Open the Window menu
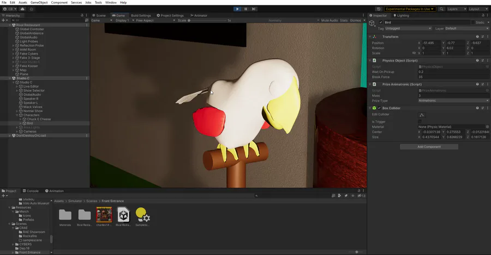491x255 pixels. click(111, 3)
